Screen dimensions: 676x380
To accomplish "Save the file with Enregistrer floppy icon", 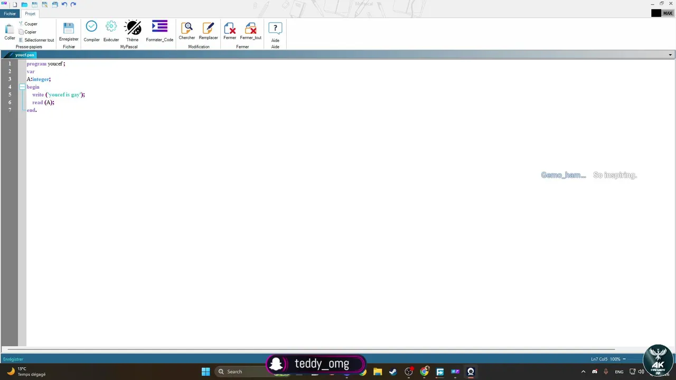I will [x=69, y=32].
